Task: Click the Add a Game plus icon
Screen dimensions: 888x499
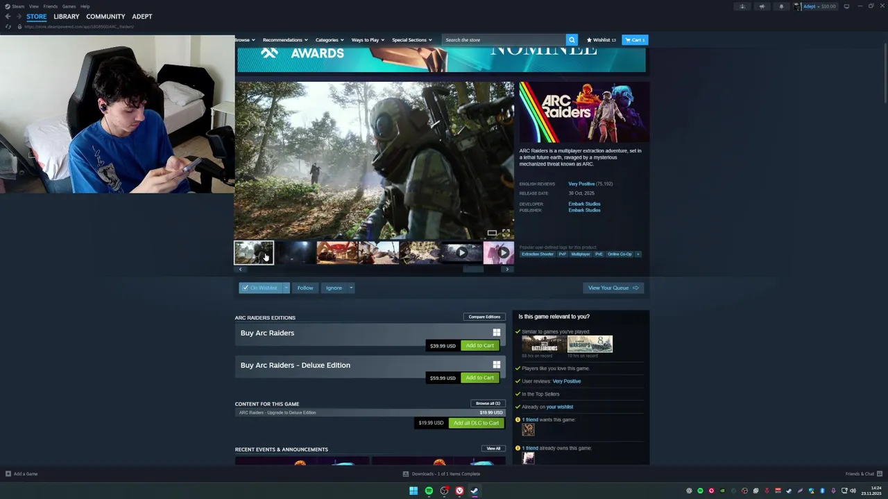Action: tap(8, 474)
